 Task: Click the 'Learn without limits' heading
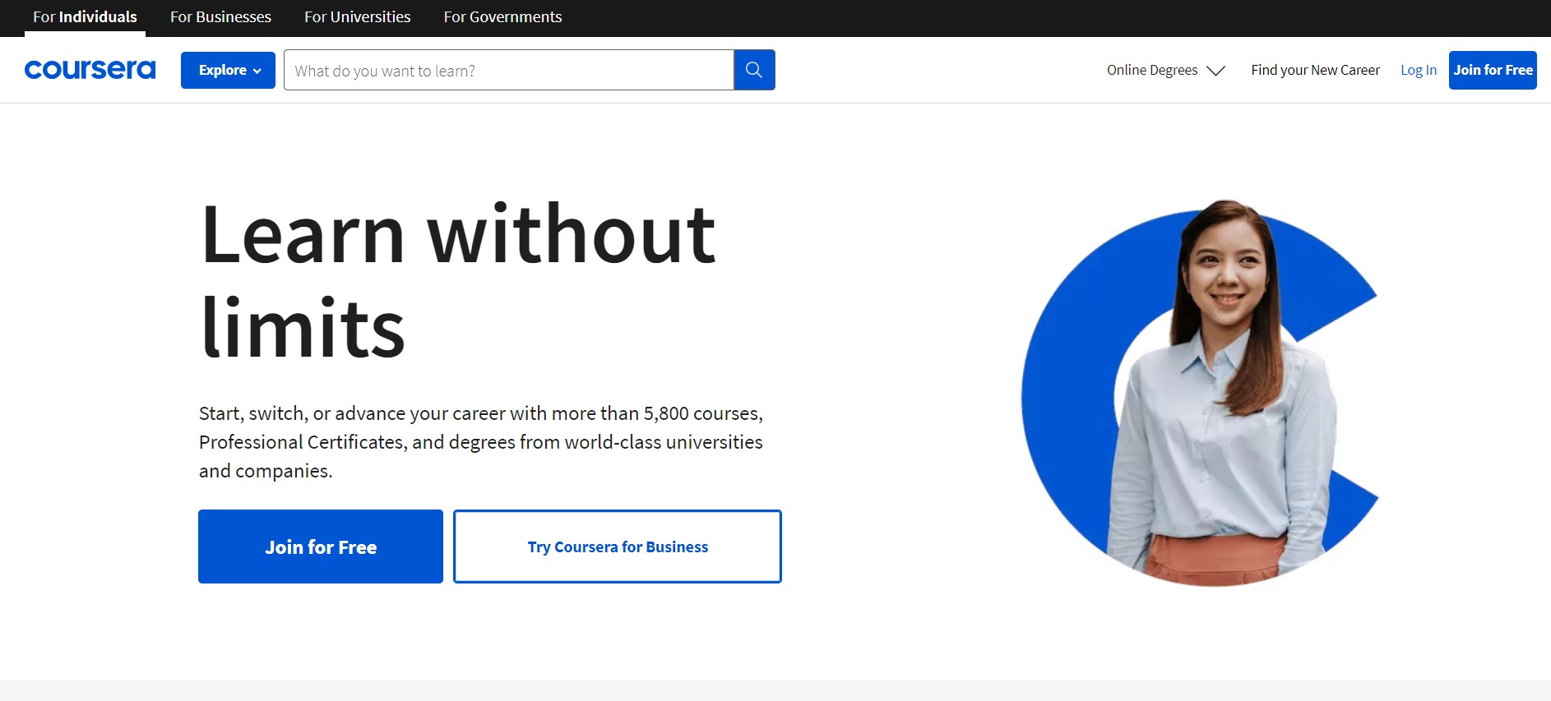coord(458,281)
